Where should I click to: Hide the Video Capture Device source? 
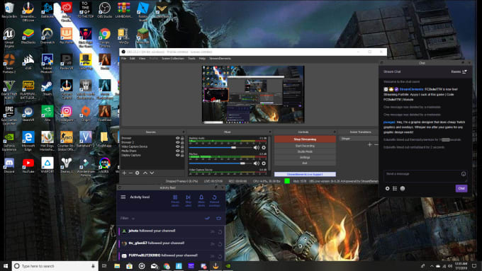point(178,146)
